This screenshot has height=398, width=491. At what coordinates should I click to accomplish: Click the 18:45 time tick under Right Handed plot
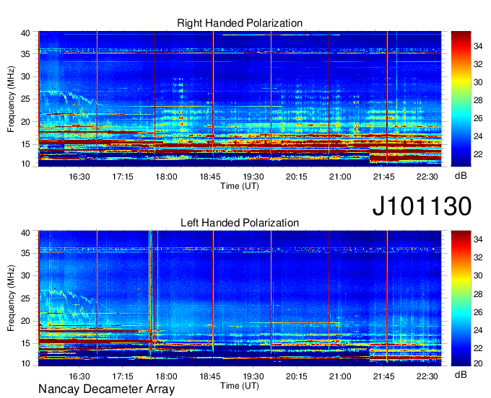coord(210,177)
